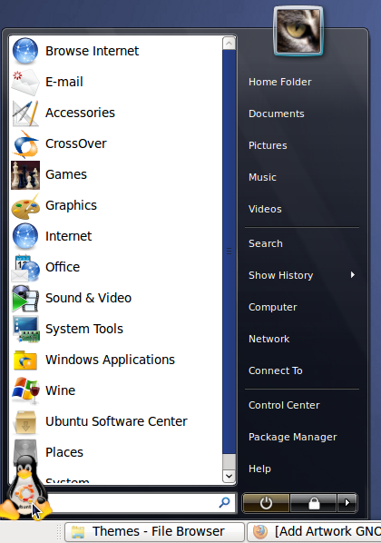This screenshot has height=543, width=381.
Task: Select the Ubuntu Software Center label
Action: (117, 421)
